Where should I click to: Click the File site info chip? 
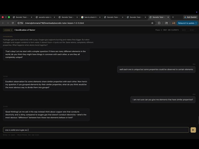tap(20, 23)
